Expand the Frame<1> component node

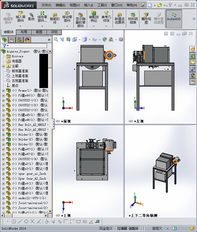click(x=3, y=91)
